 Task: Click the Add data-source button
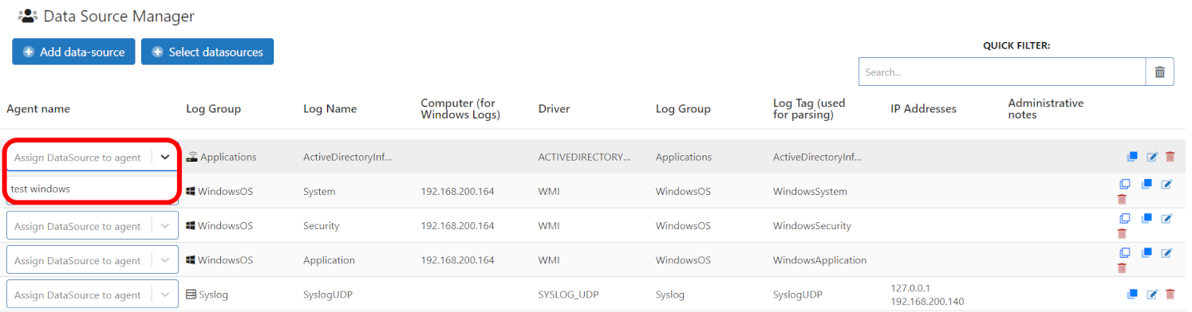[73, 52]
